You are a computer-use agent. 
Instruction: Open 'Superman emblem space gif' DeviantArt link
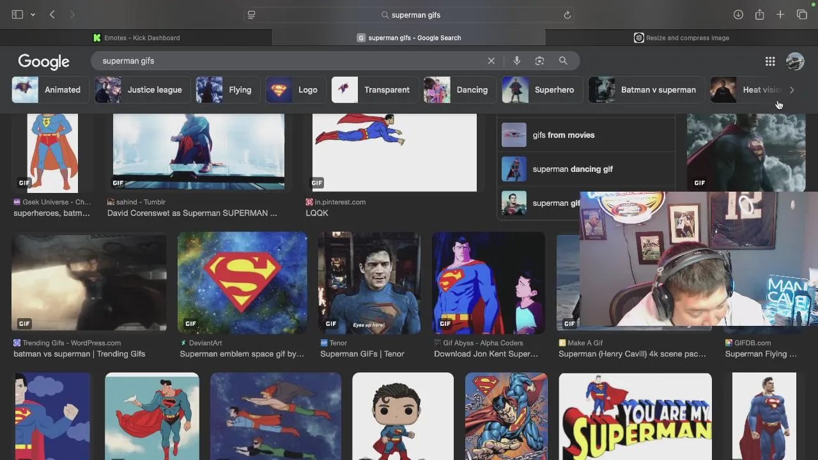coord(242,354)
